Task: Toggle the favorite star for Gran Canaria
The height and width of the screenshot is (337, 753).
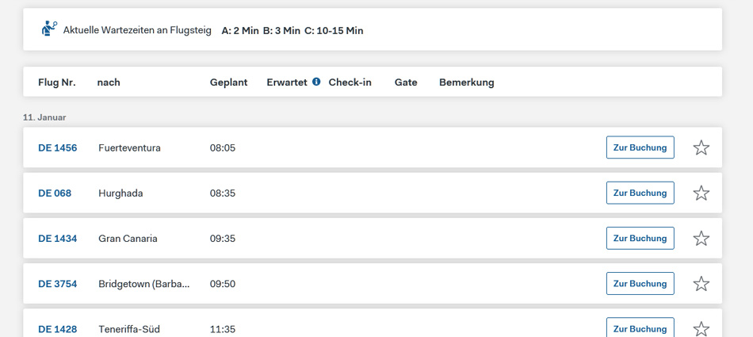Action: coord(701,238)
